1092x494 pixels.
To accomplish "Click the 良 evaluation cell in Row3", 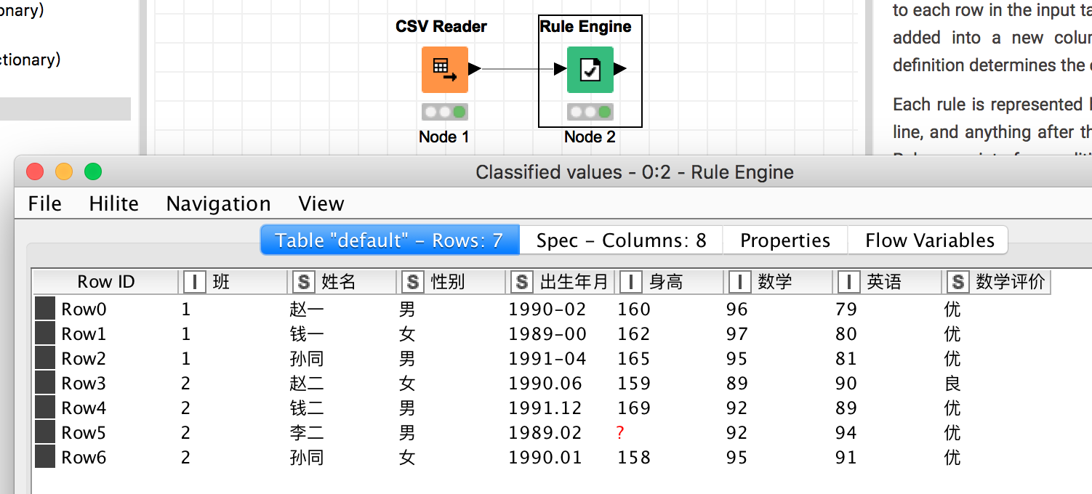I will tap(952, 384).
